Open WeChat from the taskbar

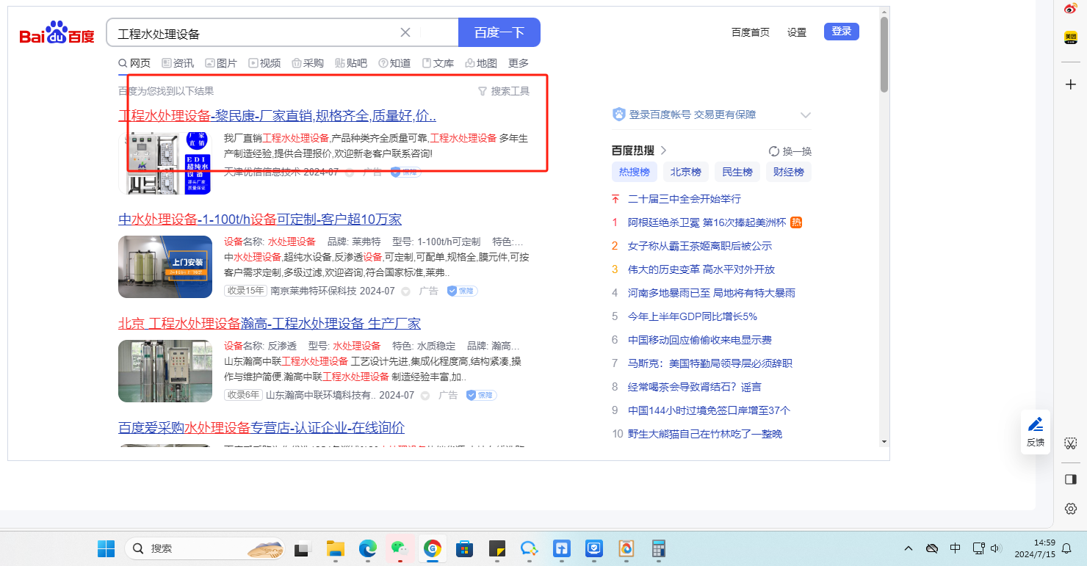tap(399, 548)
